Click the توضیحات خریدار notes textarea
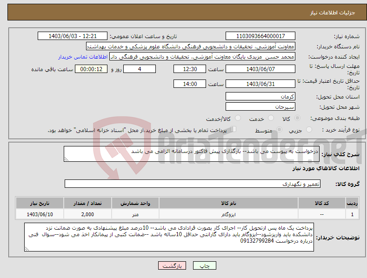Viewport: 367px width, 278px height. pyautogui.click(x=169, y=237)
